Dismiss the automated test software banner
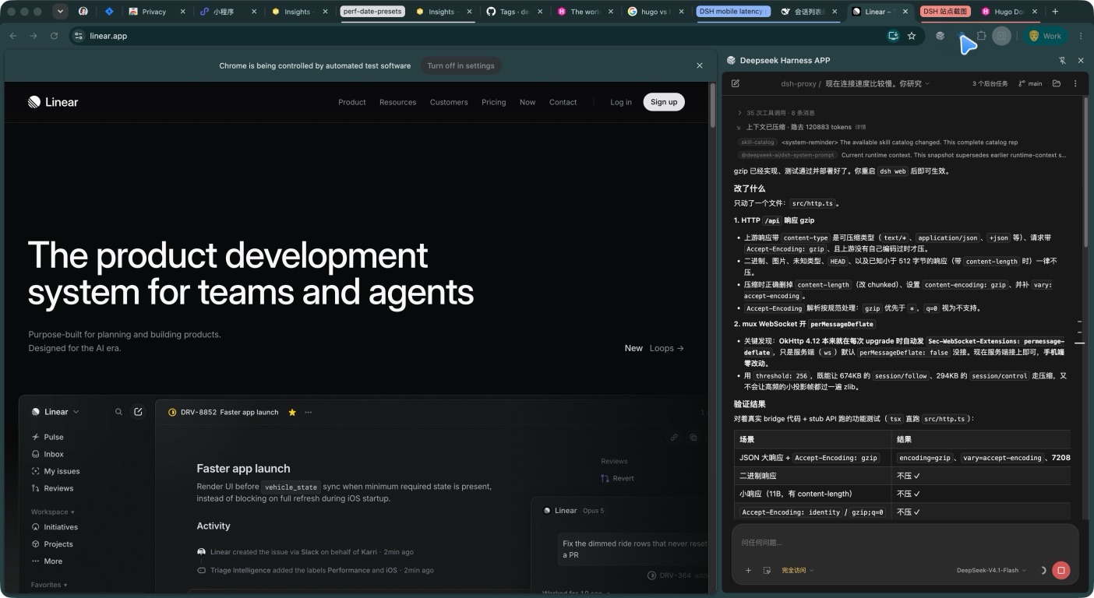This screenshot has height=598, width=1094. coord(700,65)
